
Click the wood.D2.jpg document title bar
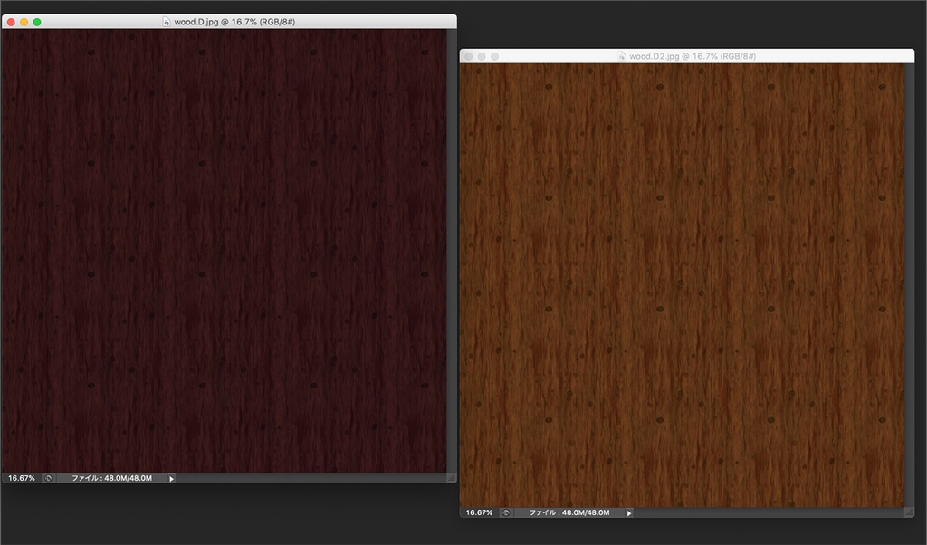pos(687,56)
